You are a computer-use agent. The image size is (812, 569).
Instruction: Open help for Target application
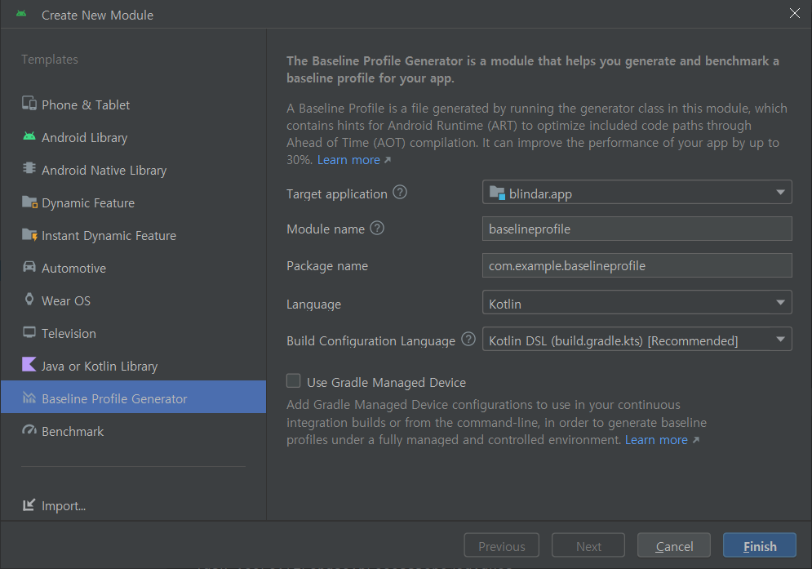(x=400, y=193)
